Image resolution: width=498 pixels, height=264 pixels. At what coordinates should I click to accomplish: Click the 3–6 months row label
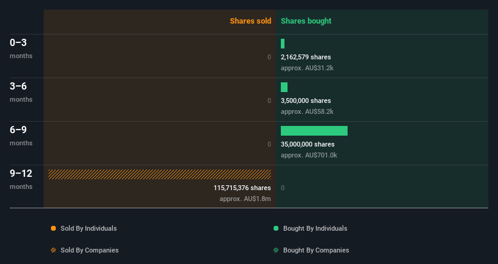[x=21, y=92]
